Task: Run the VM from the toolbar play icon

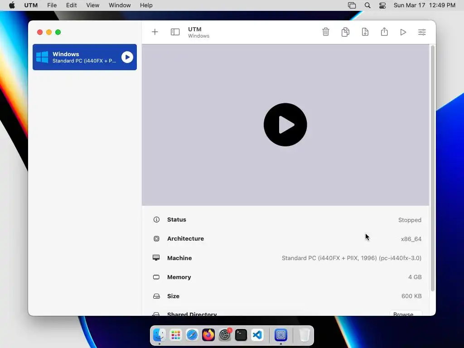Action: 403,32
